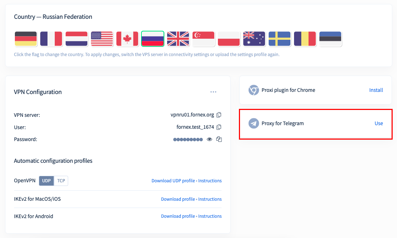
Task: Click Install for Chrome plugin
Action: (x=376, y=90)
